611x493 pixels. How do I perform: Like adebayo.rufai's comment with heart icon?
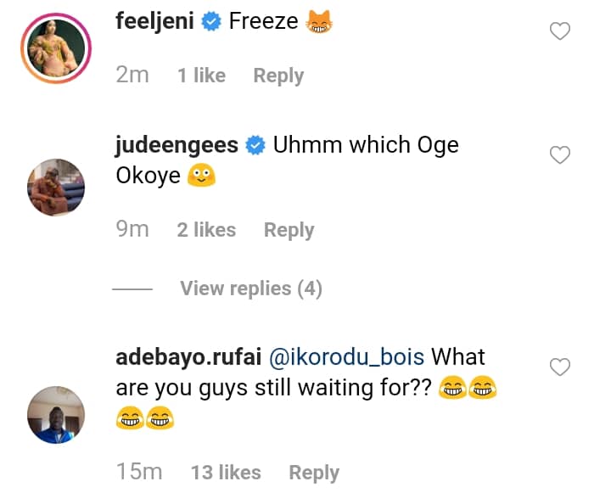pos(560,367)
